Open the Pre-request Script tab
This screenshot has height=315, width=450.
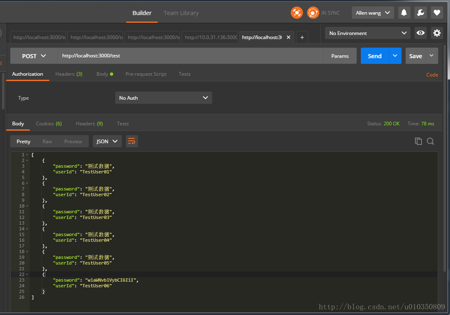click(x=146, y=74)
